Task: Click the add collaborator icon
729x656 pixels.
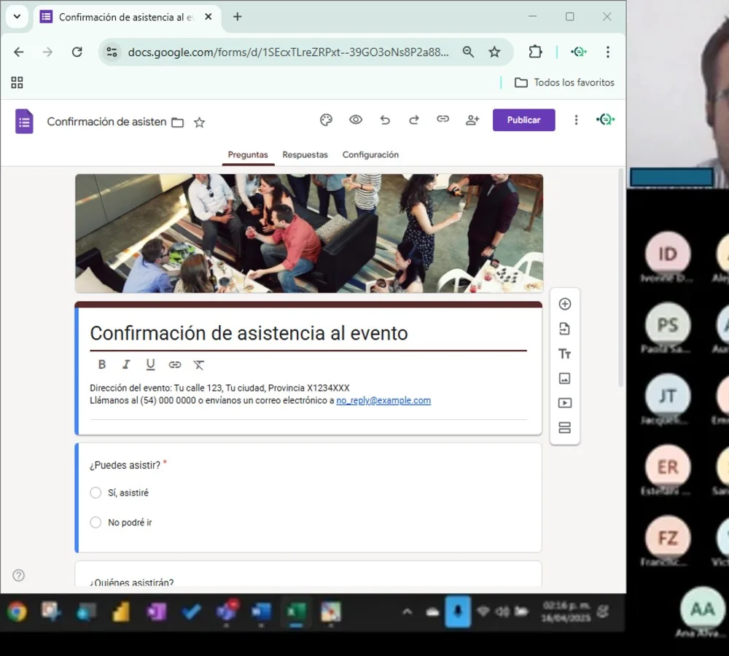Action: (472, 120)
